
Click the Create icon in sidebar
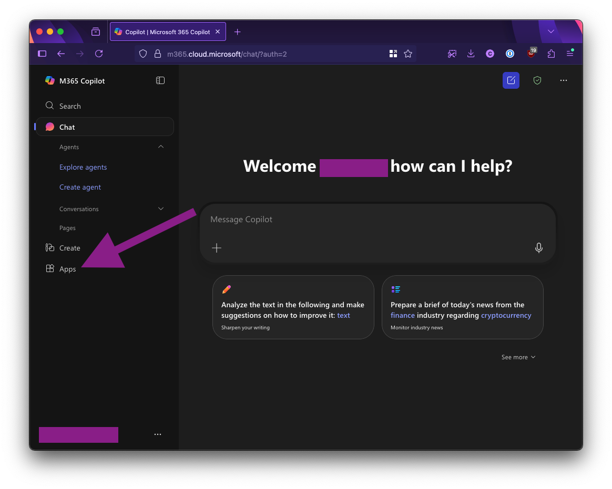(49, 247)
